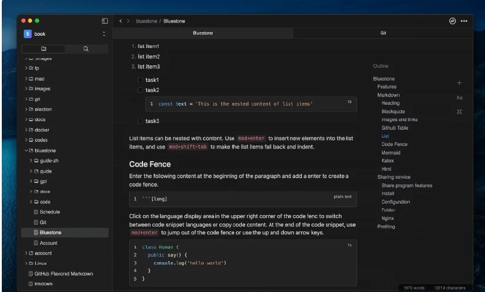Check the task1 checkbox
The height and width of the screenshot is (292, 485).
pos(140,80)
